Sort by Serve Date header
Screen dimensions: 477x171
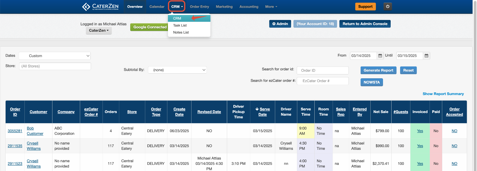(263, 112)
